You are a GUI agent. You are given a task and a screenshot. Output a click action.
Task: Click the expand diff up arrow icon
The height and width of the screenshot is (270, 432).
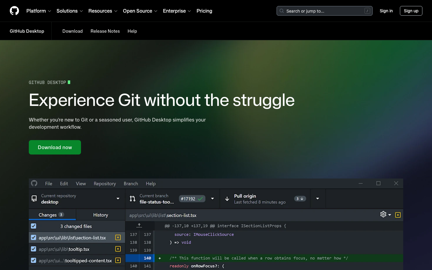[139, 225]
